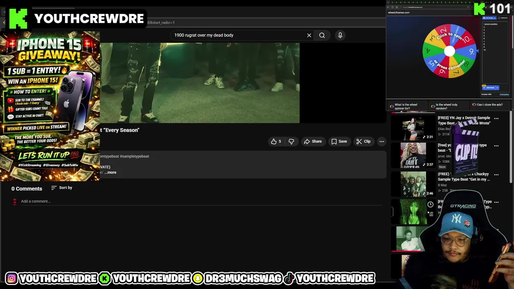Screen dimensions: 514x289
Task: Open more actions menu beside Clip
Action: point(382,141)
